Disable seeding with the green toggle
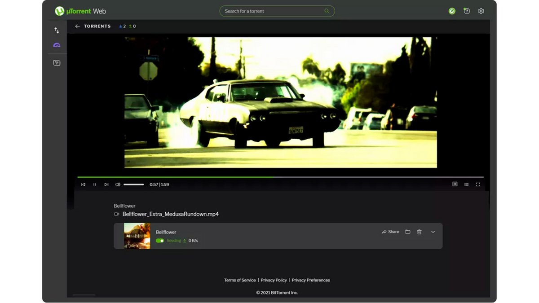This screenshot has width=539, height=303. coord(160,241)
